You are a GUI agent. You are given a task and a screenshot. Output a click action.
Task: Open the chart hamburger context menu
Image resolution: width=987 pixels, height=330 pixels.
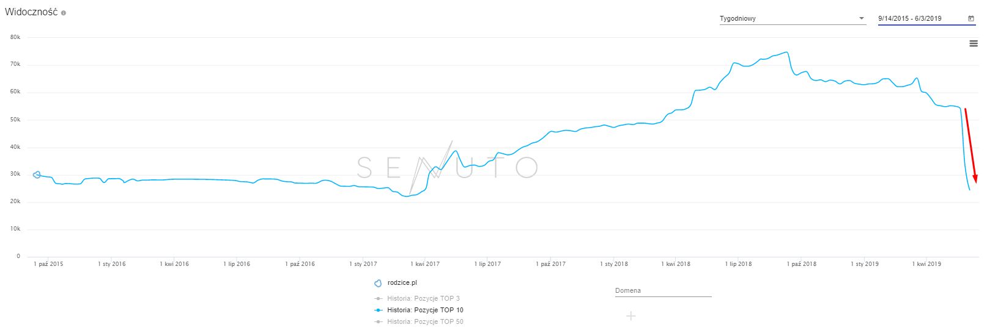point(974,43)
